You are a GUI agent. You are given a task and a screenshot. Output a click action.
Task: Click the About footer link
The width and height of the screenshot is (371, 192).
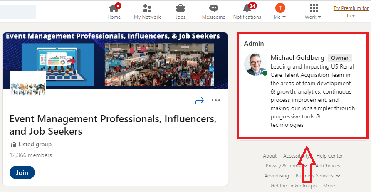(270, 156)
